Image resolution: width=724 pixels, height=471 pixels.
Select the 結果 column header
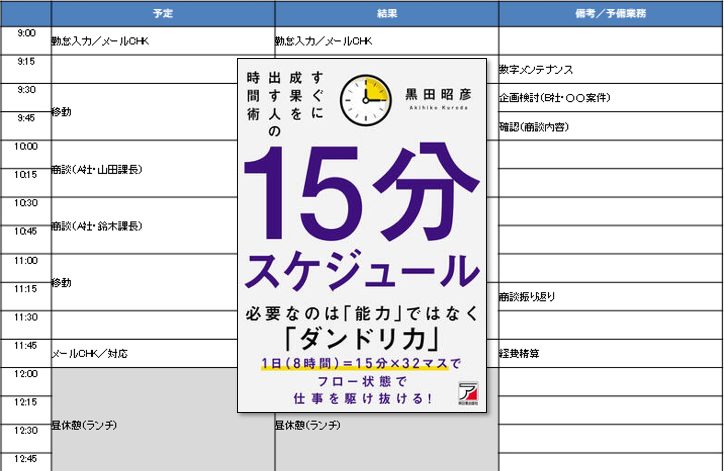point(387,13)
